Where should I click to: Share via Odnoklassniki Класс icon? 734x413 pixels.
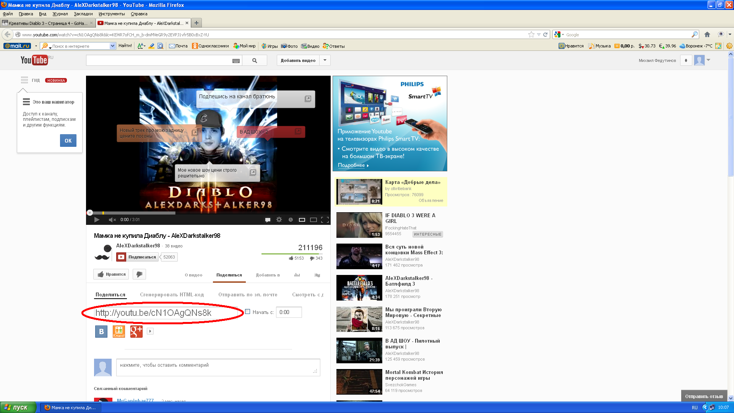pos(119,332)
